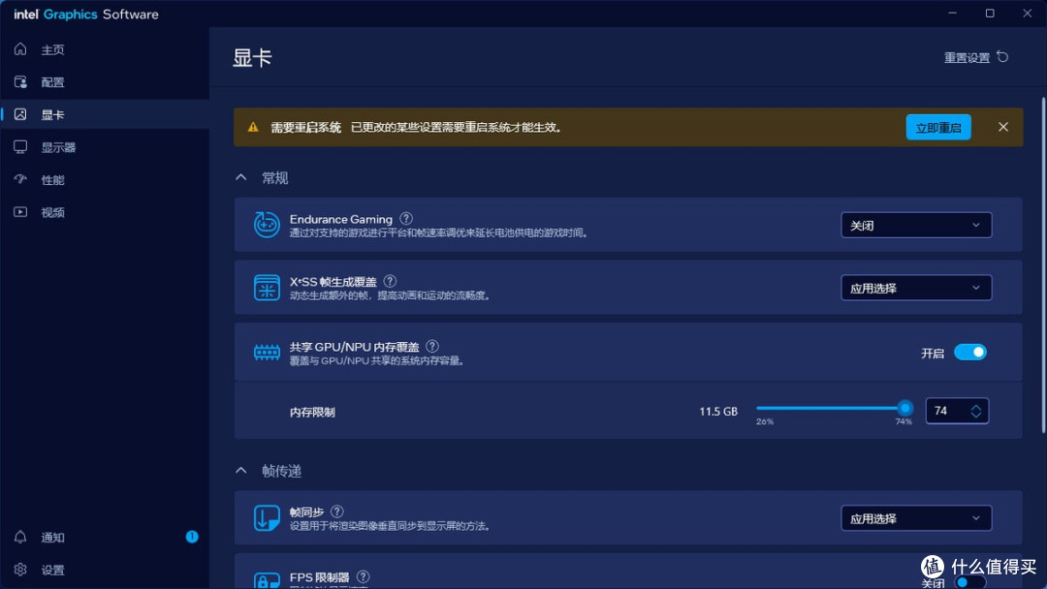
Task: Click the 开启 toggle label
Action: (x=933, y=353)
